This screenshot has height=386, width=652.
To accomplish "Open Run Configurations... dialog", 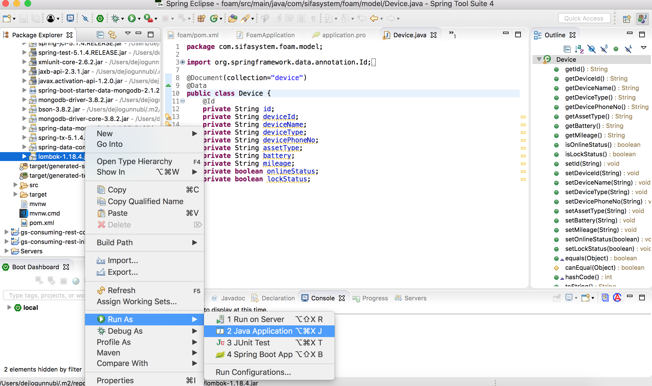I will (269, 372).
